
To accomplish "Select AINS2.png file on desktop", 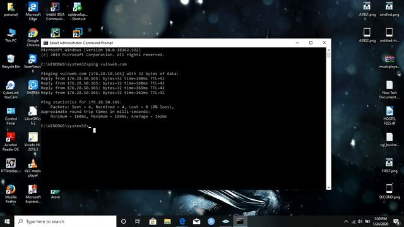I will [x=367, y=35].
